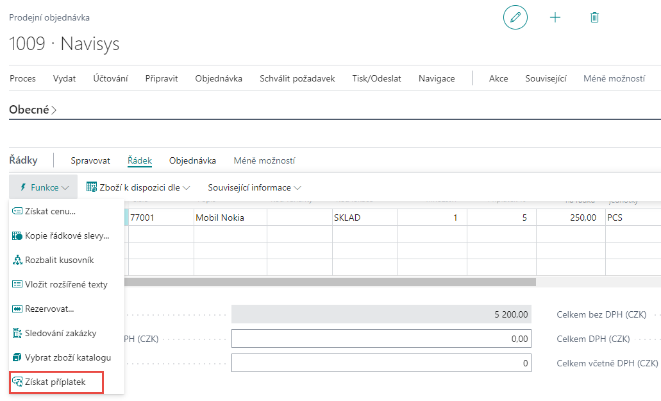Click the cell showing 5 in Mobil Nokia row

click(501, 218)
